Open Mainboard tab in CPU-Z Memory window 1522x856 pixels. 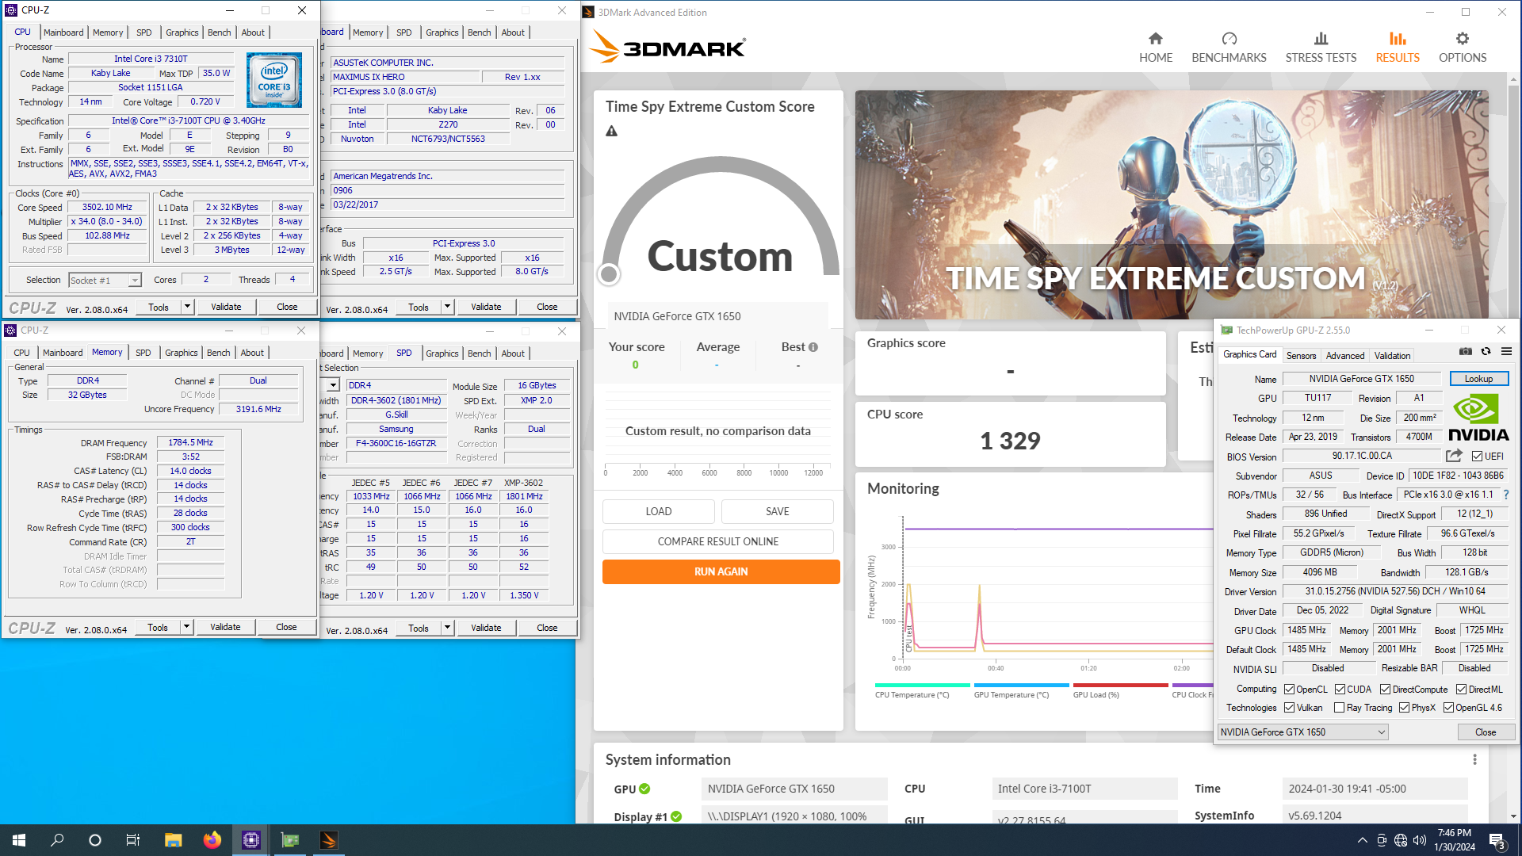pyautogui.click(x=63, y=353)
